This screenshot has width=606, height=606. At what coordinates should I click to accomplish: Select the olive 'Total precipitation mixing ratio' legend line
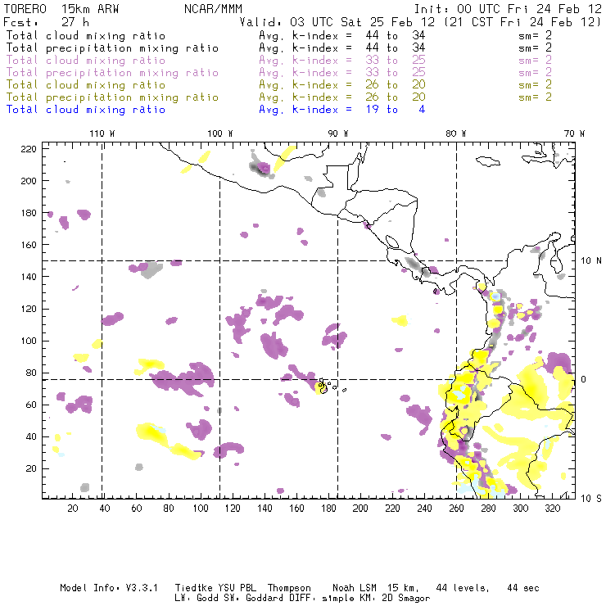[112, 97]
